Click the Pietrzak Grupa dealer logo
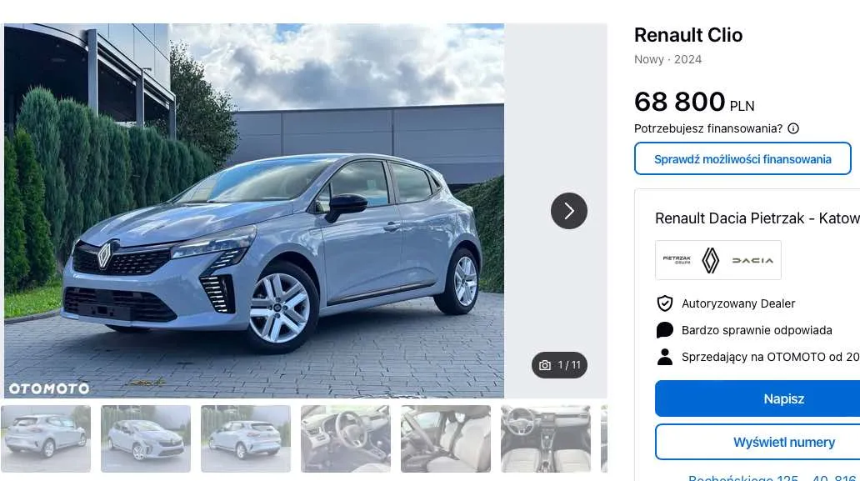 677,260
